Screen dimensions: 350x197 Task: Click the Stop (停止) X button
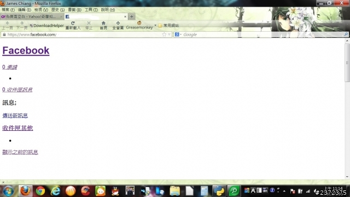tap(89, 25)
